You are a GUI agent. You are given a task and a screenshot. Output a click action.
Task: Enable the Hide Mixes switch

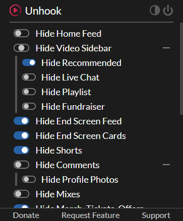click(21, 194)
